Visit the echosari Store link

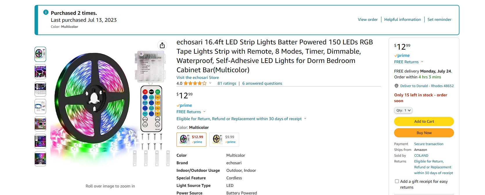tap(198, 77)
